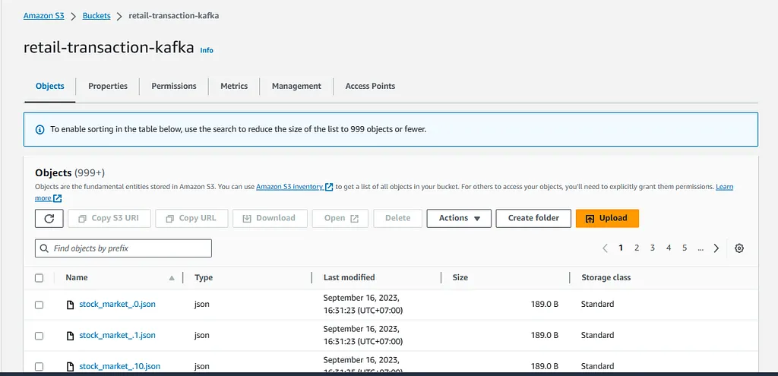
Task: Click the Last modified column header
Action: 349,278
